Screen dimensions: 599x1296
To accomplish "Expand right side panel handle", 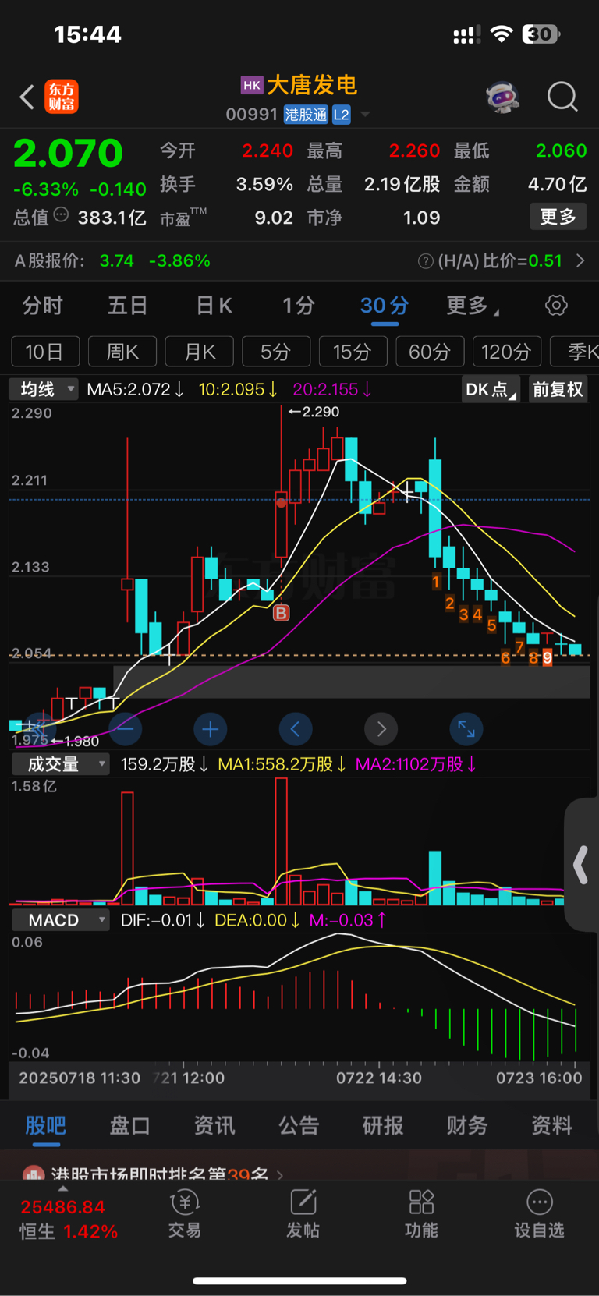I will tap(581, 865).
